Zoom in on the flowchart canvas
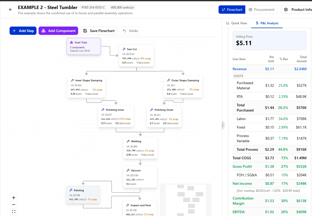Viewport: 312px width, 216px height. [14, 198]
